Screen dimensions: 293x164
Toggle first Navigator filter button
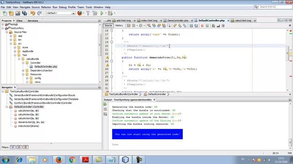click(x=13, y=147)
